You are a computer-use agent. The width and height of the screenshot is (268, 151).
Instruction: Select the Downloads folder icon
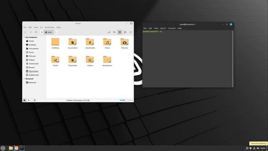(90, 42)
